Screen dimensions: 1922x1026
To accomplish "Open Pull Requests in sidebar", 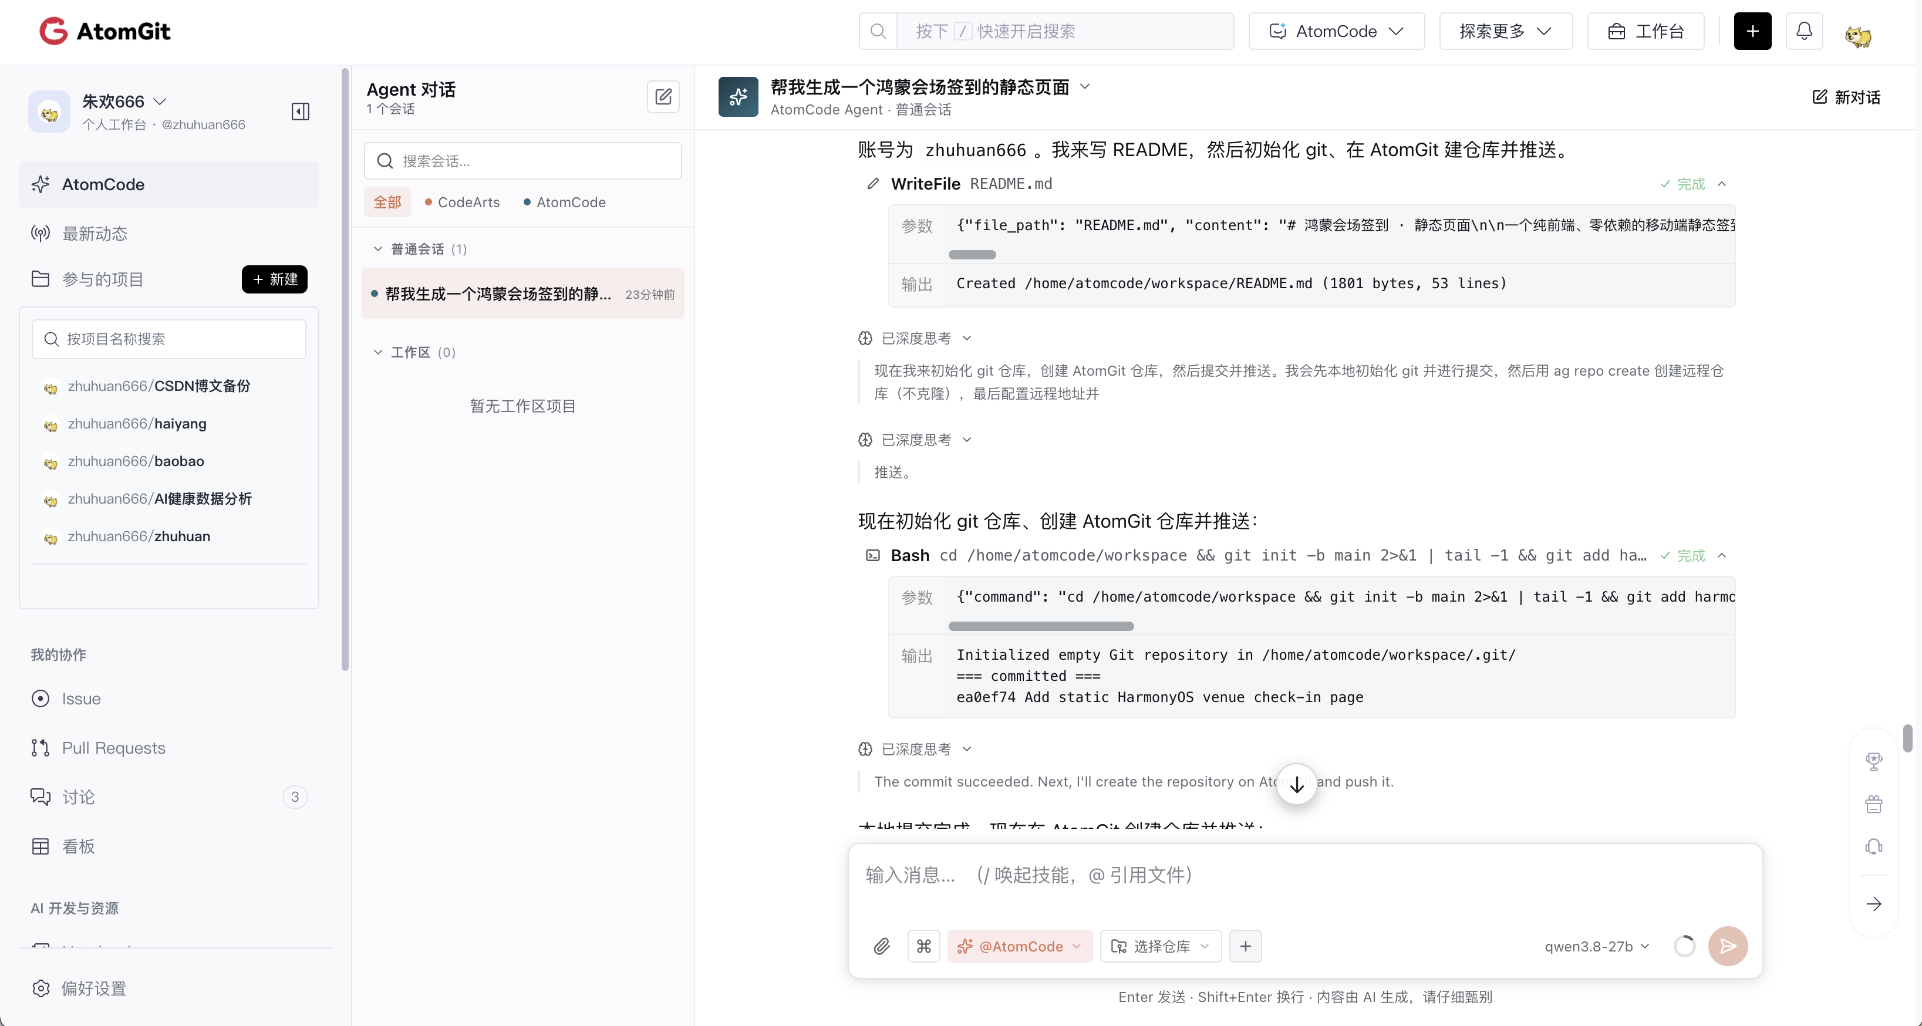I will coord(168,748).
